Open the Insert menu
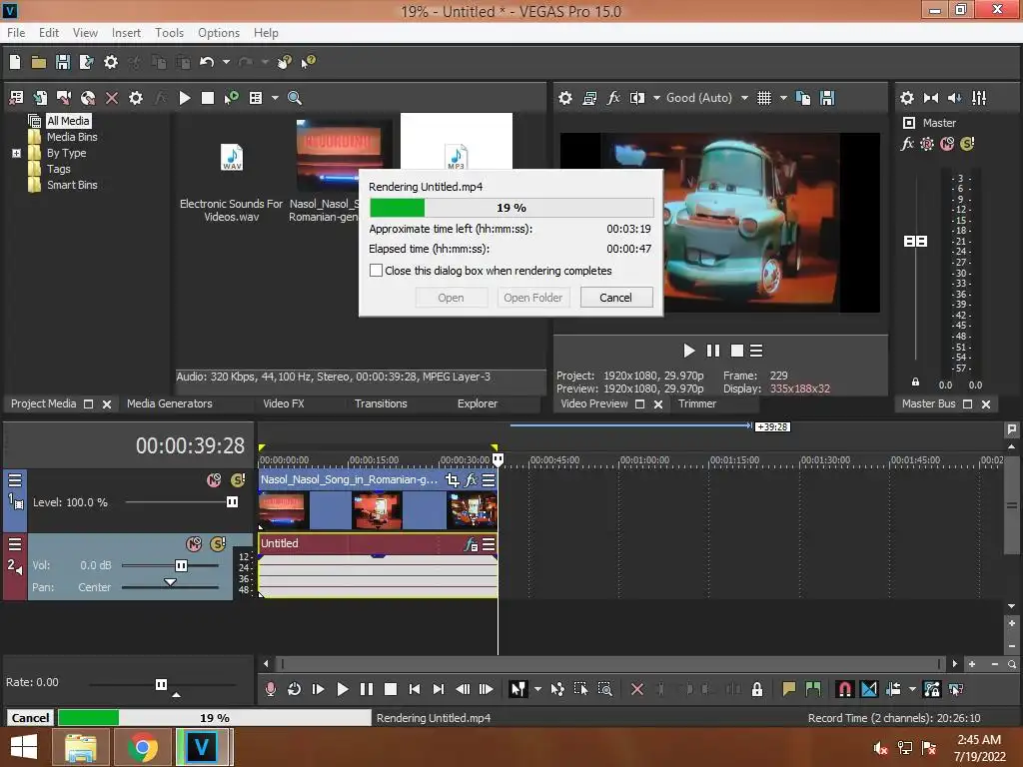 click(126, 33)
